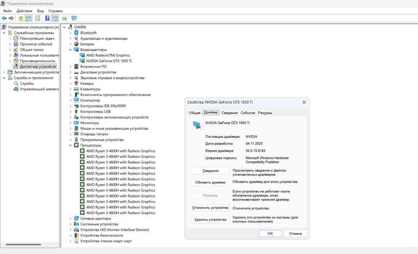Click the Back arrow in the toolbar
Image resolution: width=418 pixels, height=254 pixels.
click(4, 18)
